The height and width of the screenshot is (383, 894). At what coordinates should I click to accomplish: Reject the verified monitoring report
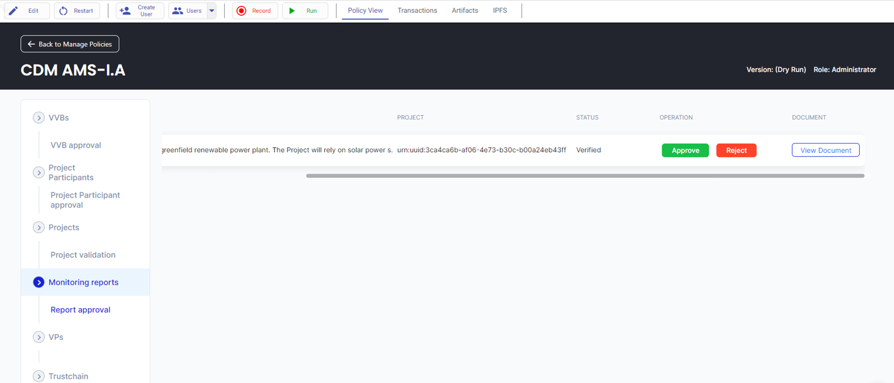(x=736, y=151)
